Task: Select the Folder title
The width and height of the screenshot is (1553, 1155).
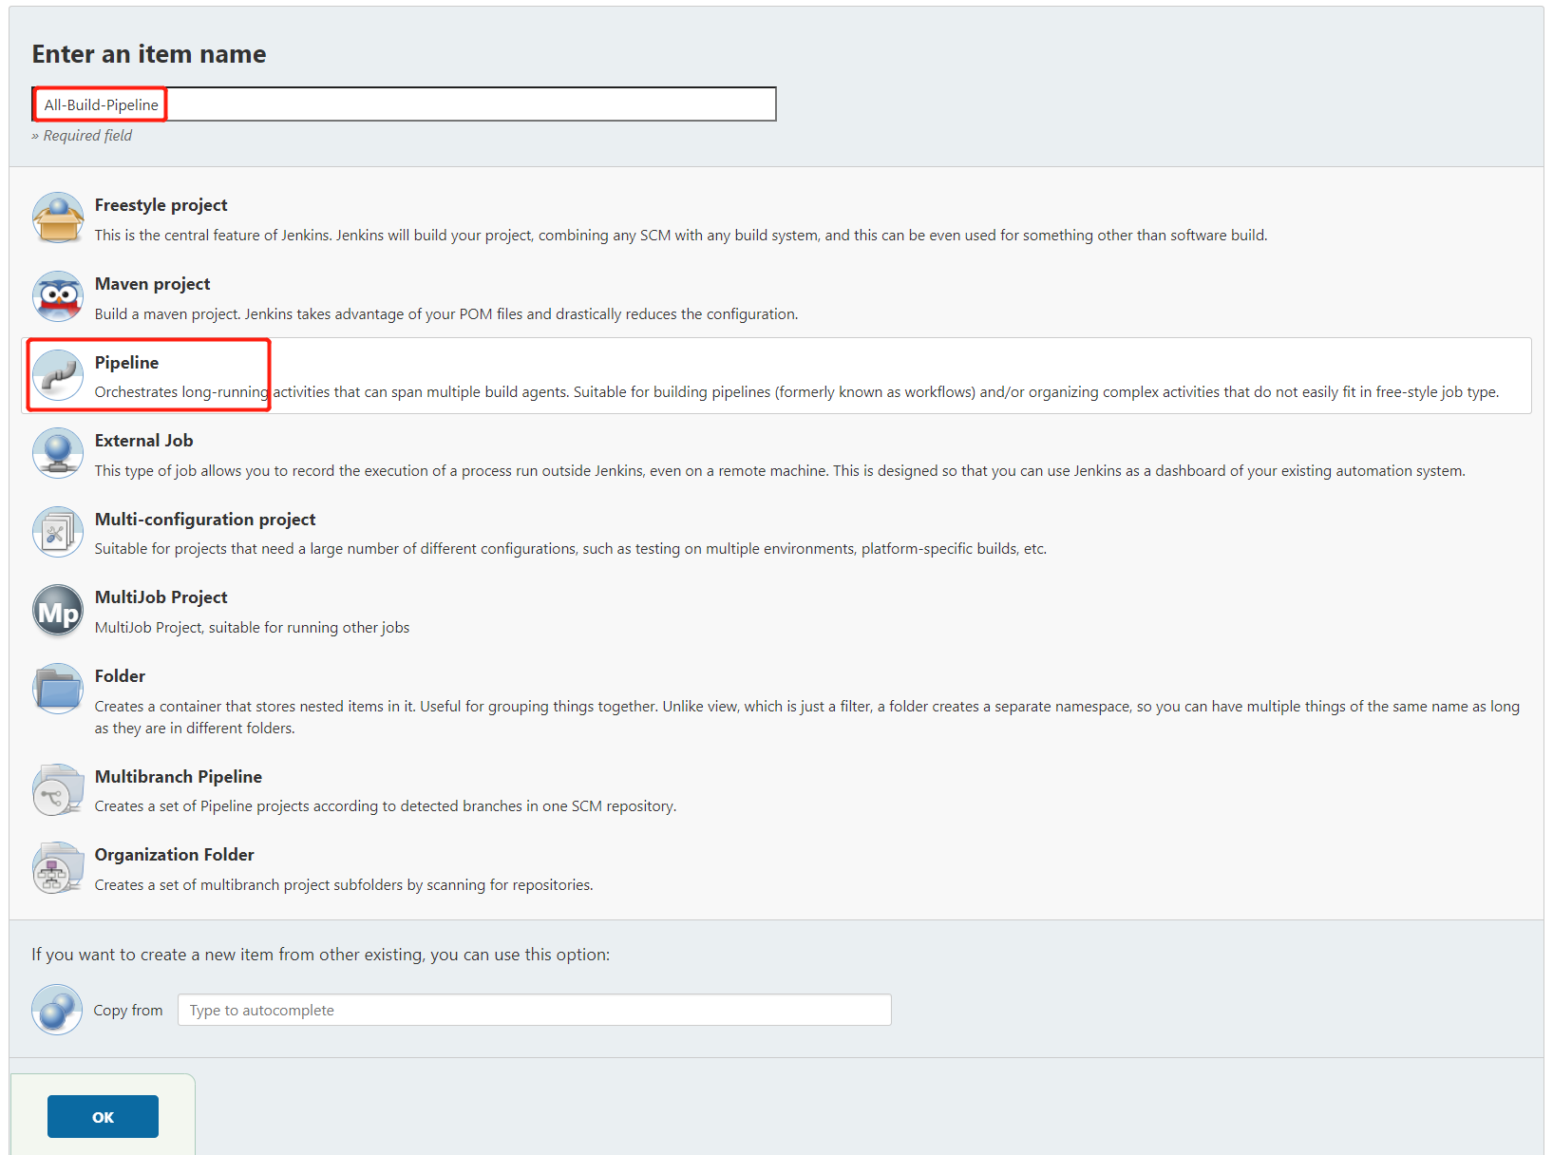Action: tap(120, 676)
